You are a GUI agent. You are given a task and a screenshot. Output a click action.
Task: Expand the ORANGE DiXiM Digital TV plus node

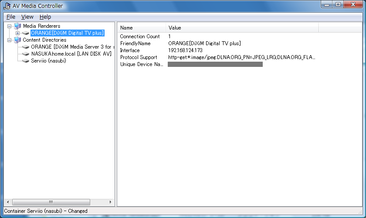click(x=17, y=33)
